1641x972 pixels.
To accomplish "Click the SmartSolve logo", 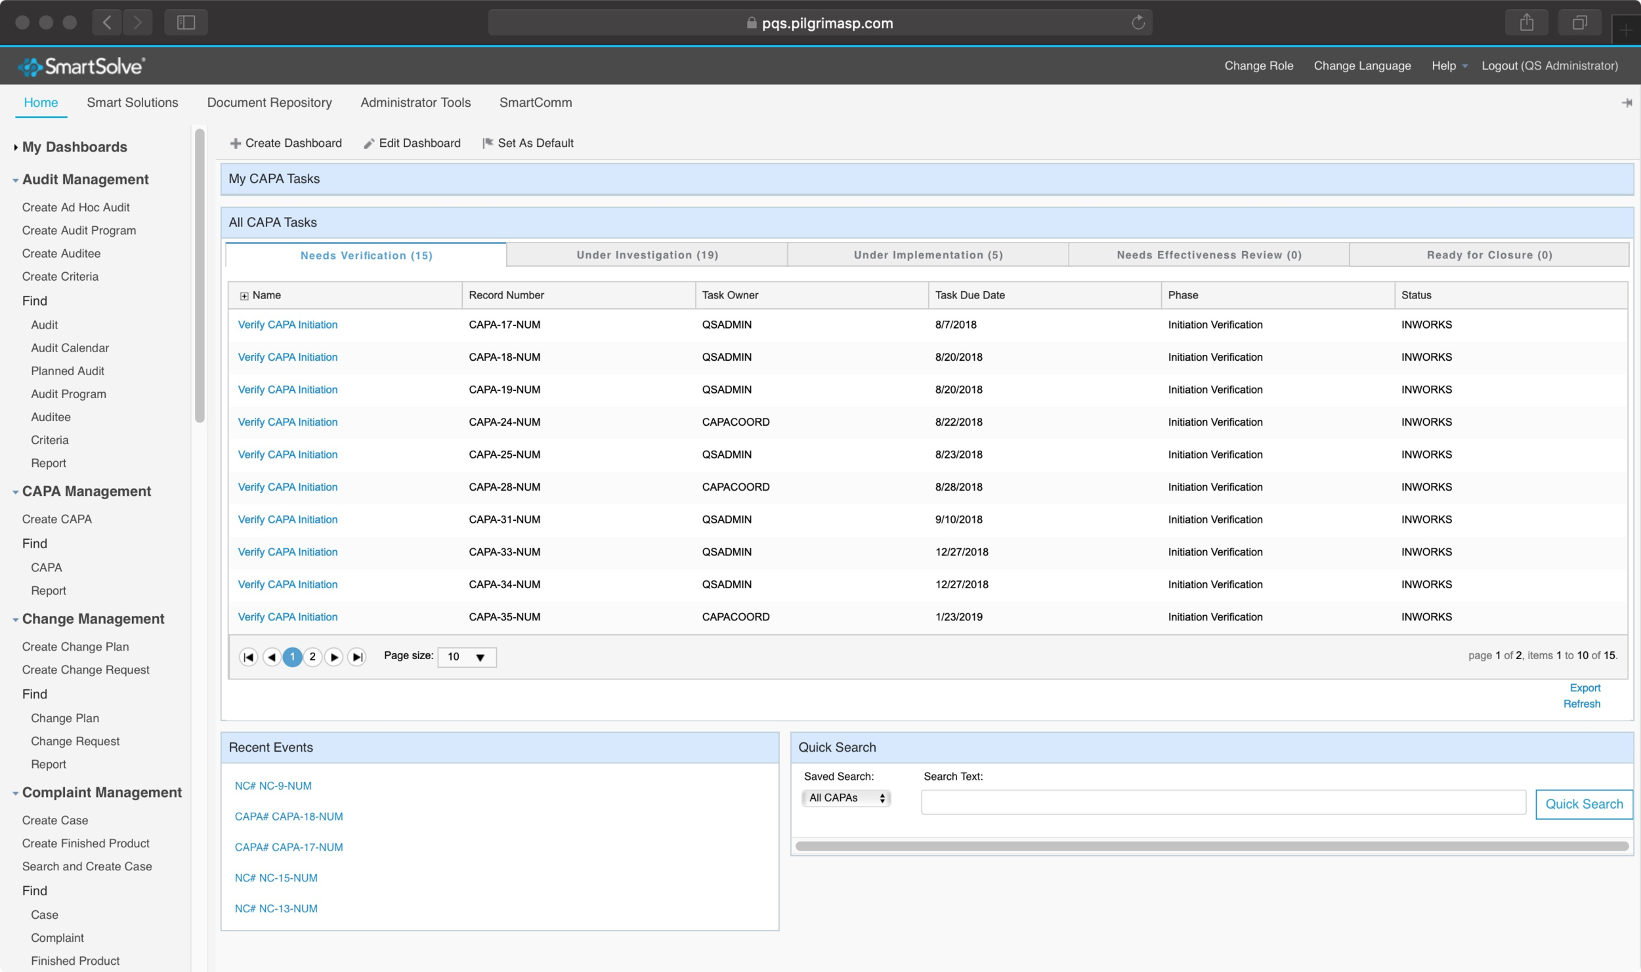I will tap(81, 66).
